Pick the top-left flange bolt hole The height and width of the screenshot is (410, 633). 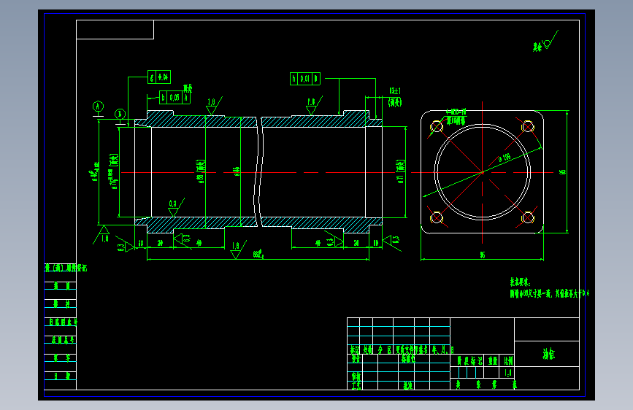pyautogui.click(x=437, y=127)
